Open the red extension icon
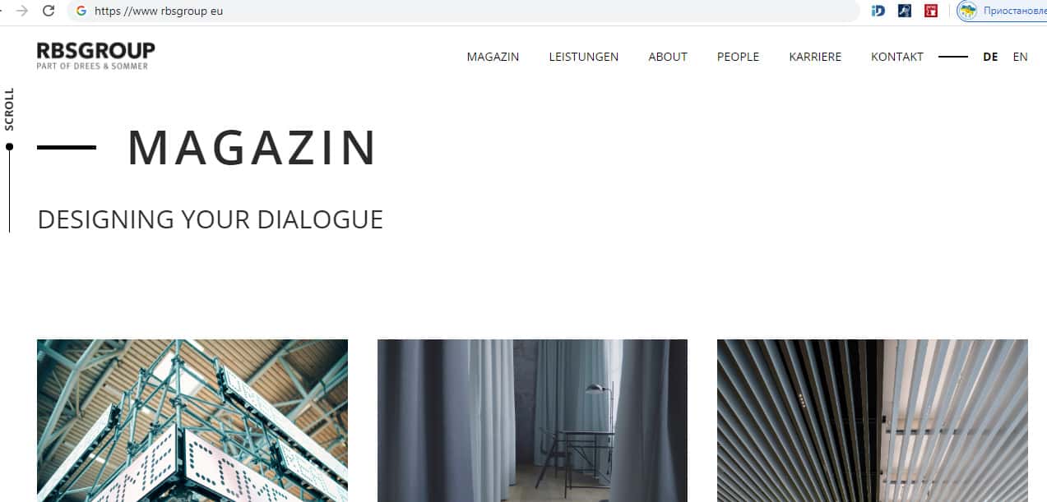 pos(931,11)
